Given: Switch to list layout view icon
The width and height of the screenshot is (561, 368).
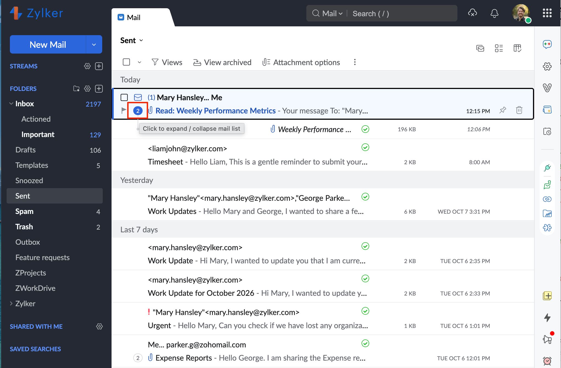Looking at the screenshot, I should point(499,48).
